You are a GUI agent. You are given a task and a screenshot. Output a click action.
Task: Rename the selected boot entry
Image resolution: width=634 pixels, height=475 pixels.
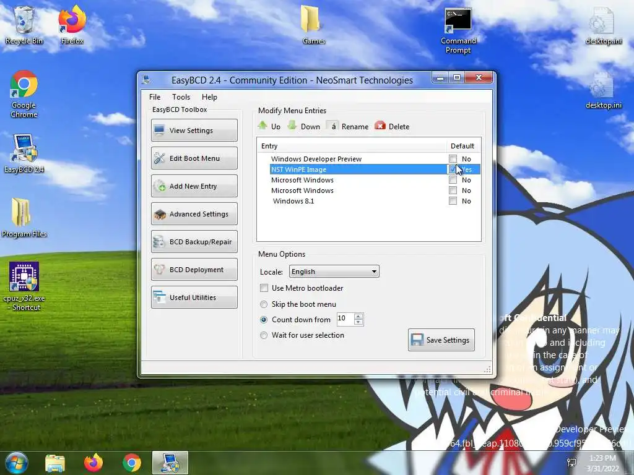(348, 126)
